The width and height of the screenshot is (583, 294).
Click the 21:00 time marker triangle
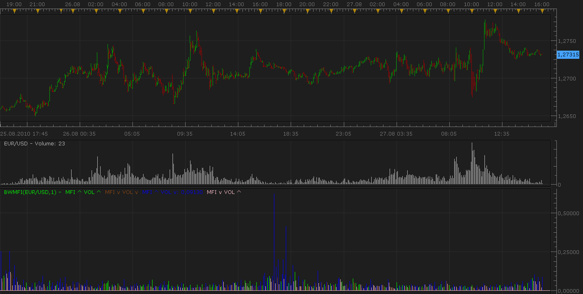[38, 11]
